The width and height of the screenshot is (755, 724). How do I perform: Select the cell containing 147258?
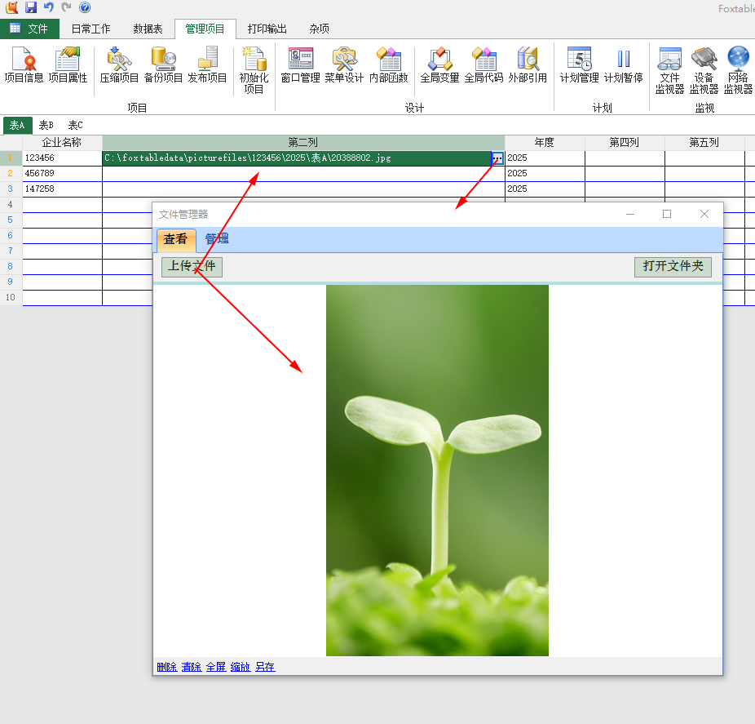click(62, 189)
